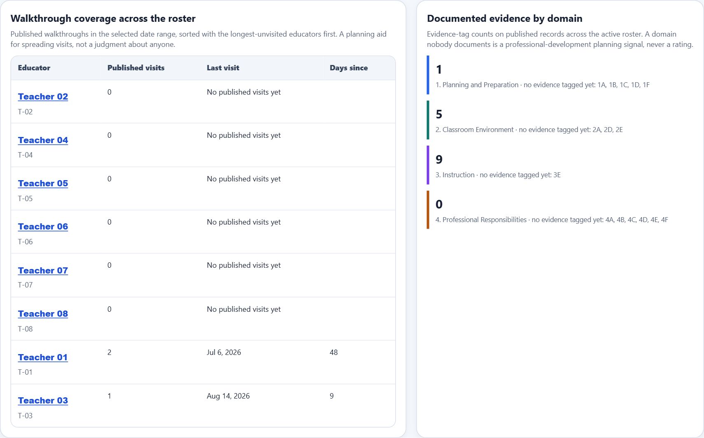
Task: Click the Classroom Environment domain description
Action: click(529, 130)
